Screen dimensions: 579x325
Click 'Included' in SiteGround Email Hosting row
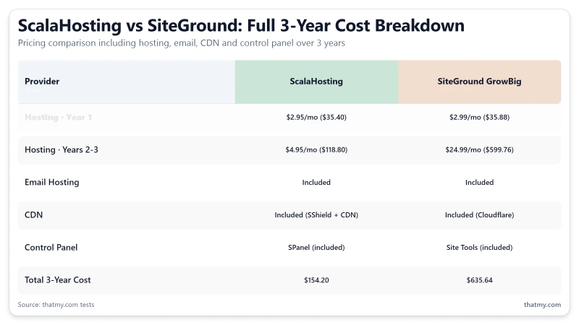pos(479,183)
